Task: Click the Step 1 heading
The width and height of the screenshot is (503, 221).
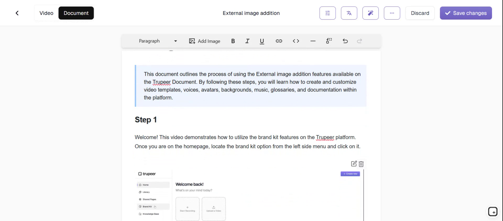Action: point(146,120)
